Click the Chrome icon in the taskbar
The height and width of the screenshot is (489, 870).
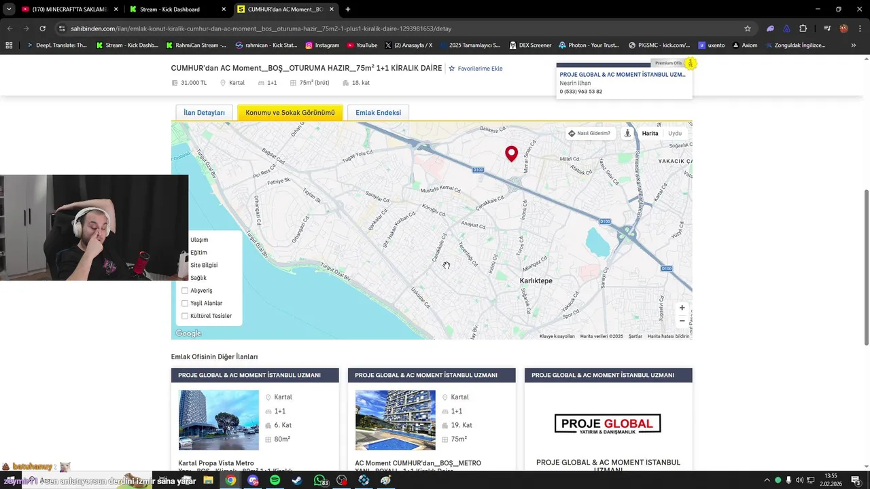231,480
